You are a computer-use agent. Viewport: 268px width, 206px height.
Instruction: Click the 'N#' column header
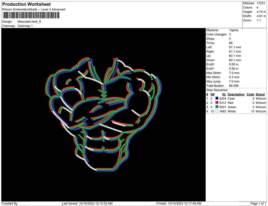tap(213, 94)
